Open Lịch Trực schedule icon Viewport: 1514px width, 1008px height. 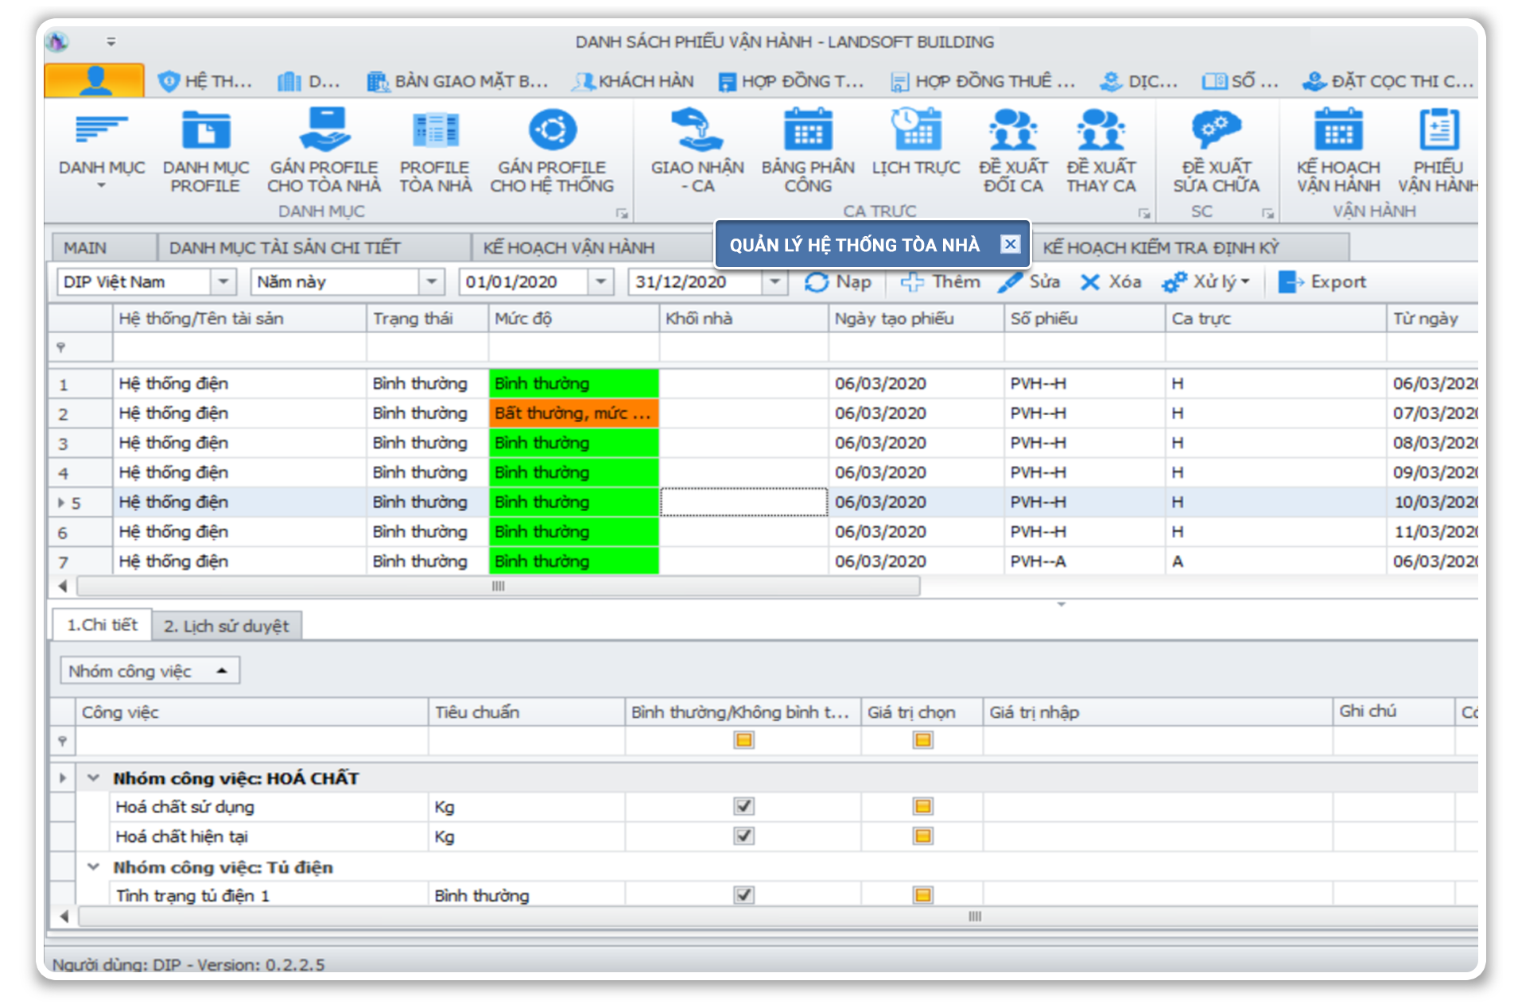click(915, 130)
